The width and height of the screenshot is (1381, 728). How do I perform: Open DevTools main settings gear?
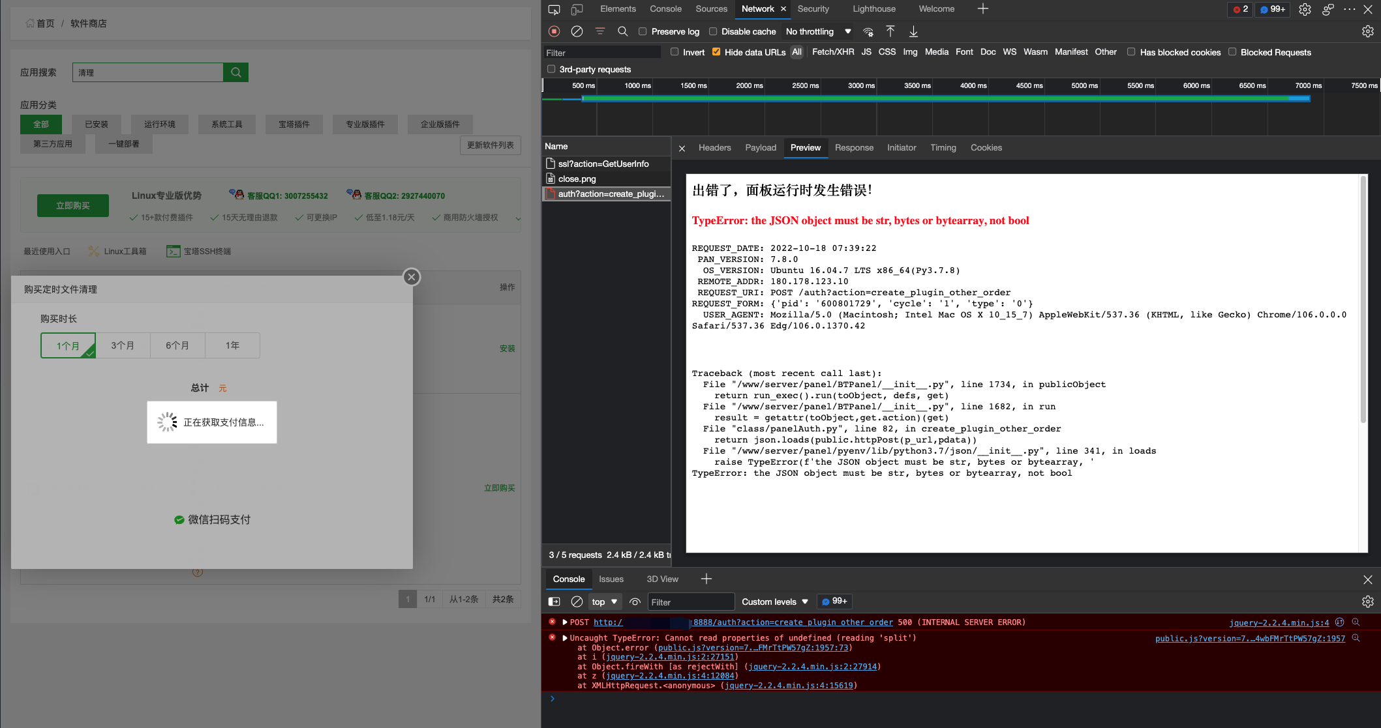1305,9
